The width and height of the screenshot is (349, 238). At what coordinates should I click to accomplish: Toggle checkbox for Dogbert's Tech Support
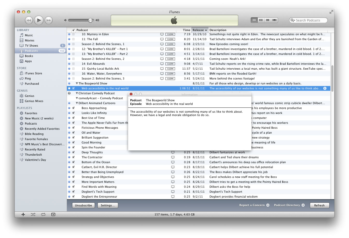pos(73,192)
